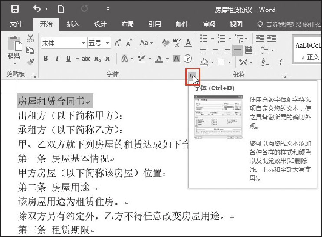Screen dimensions: 322x237
Task: Toggle Bold formatting
Action: 46,59
